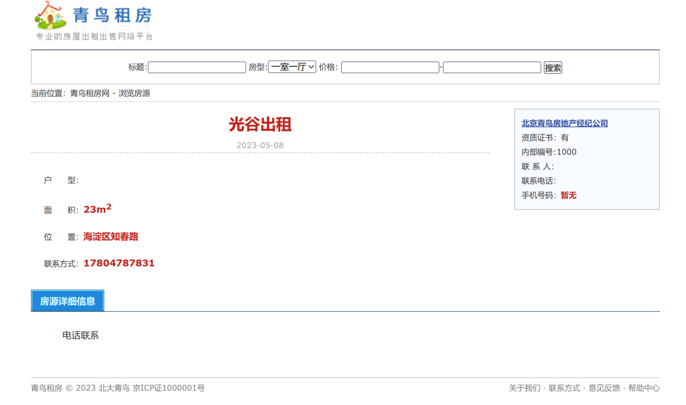
Task: Open the 意见反馈 footer link
Action: coord(604,388)
